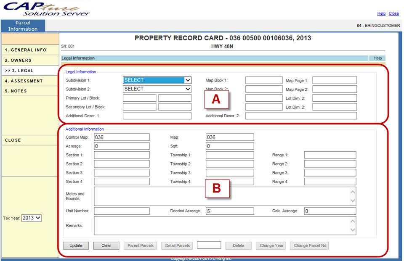Click the Detail Parcels button
The image size is (404, 261).
coord(178,245)
